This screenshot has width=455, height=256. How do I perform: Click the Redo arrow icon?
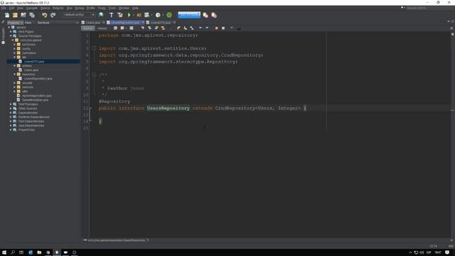[53, 15]
